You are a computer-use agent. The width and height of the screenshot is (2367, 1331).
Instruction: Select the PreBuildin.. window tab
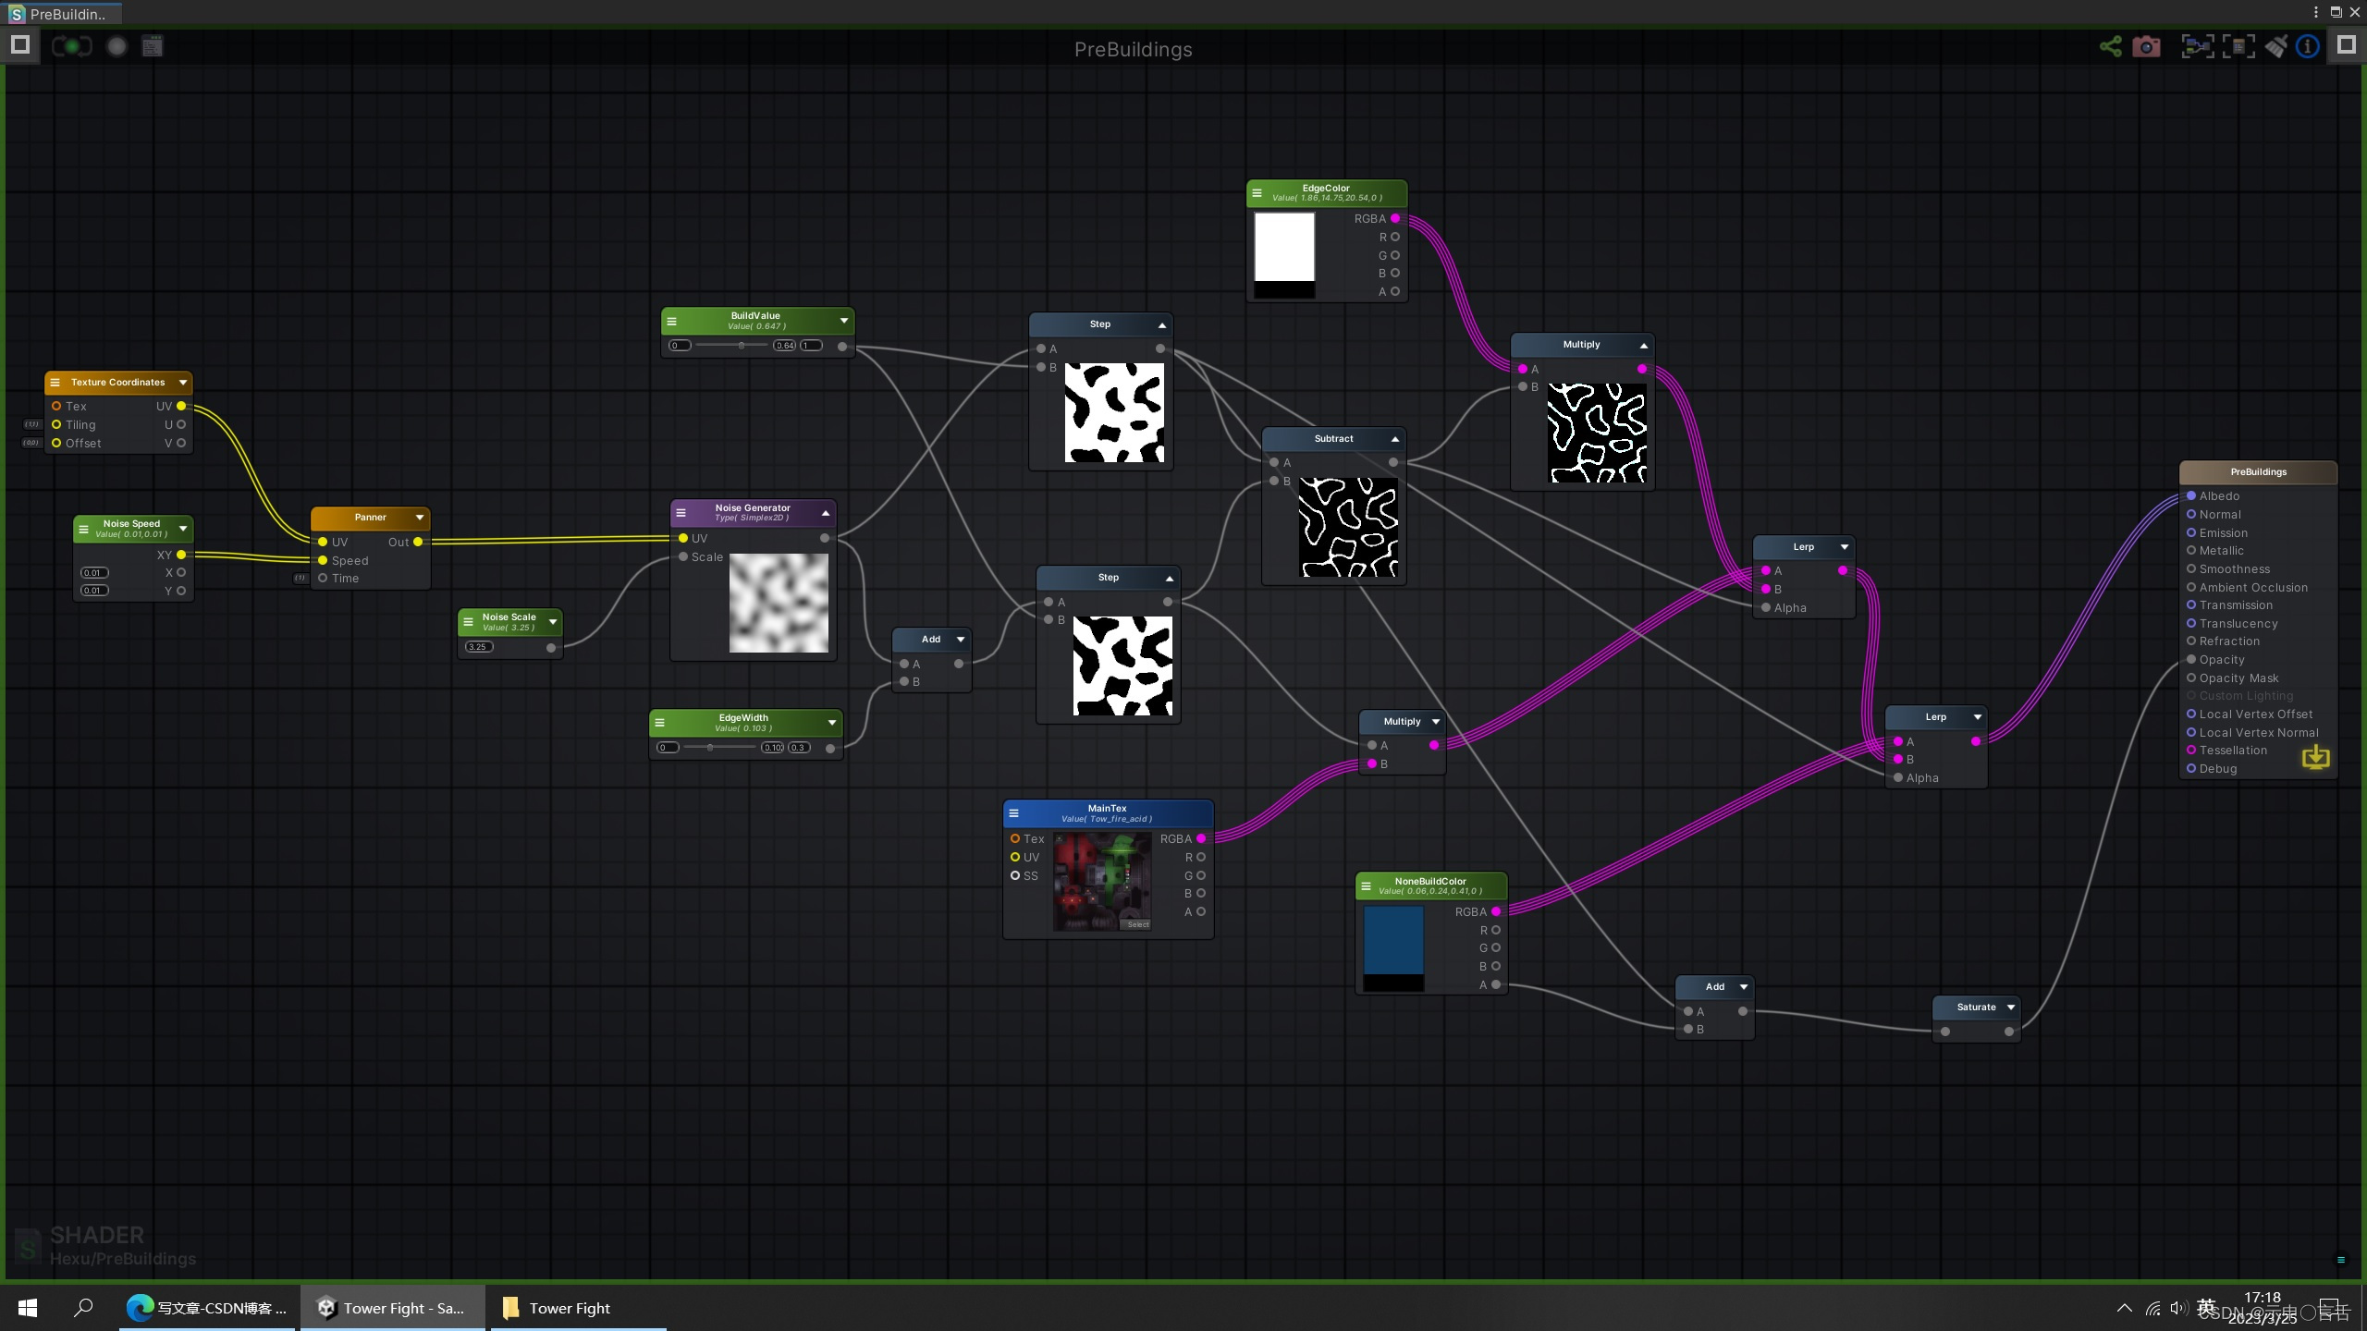tap(61, 14)
